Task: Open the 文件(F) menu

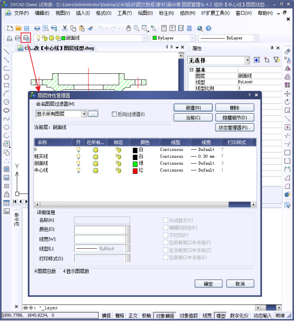Action: click(21, 13)
